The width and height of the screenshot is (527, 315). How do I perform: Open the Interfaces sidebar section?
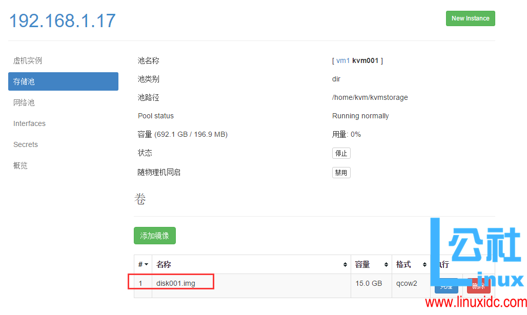[x=29, y=123]
